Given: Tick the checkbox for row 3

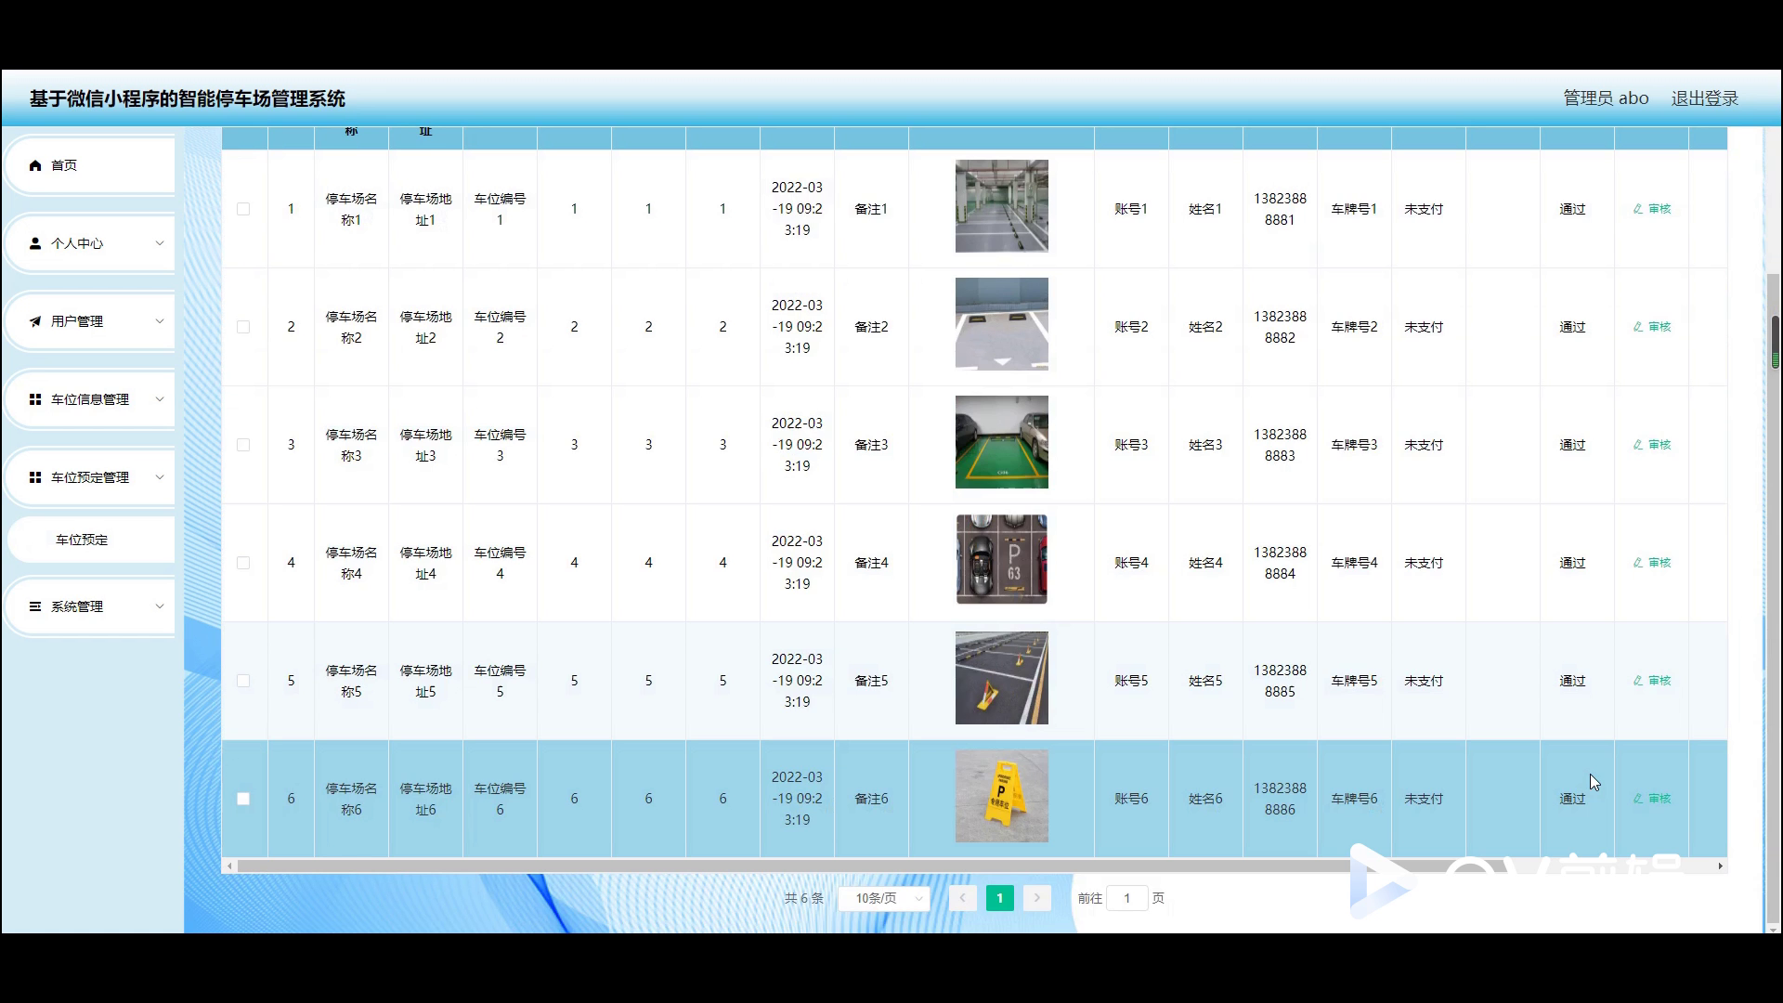Looking at the screenshot, I should [x=243, y=445].
